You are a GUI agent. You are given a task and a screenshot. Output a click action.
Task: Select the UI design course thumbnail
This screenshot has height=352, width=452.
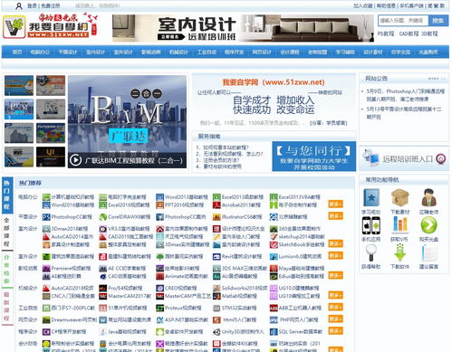pyautogui.click(x=51, y=157)
